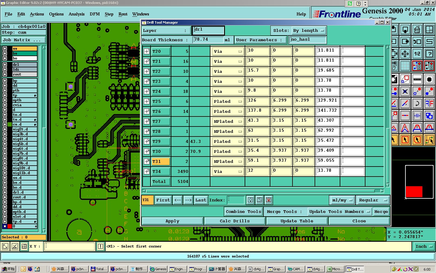Click the question mark help icon
The image size is (436, 273).
tap(429, 54)
